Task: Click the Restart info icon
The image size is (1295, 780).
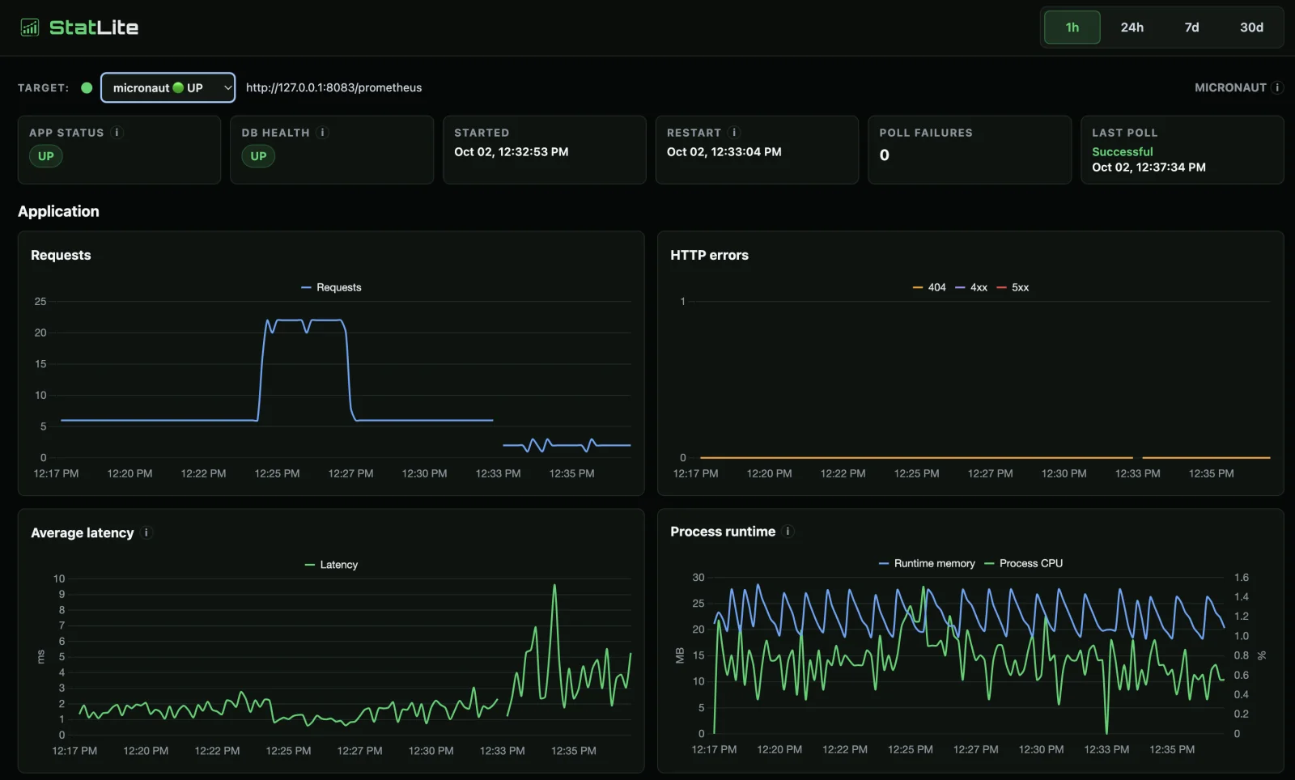Action: [734, 133]
